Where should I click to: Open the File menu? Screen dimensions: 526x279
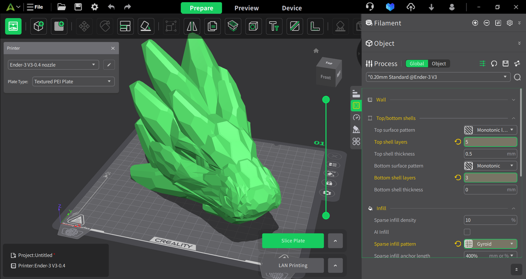tap(35, 7)
